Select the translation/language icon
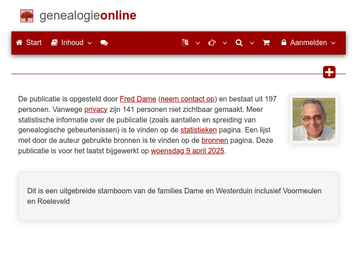This screenshot has width=364, height=273. (186, 43)
